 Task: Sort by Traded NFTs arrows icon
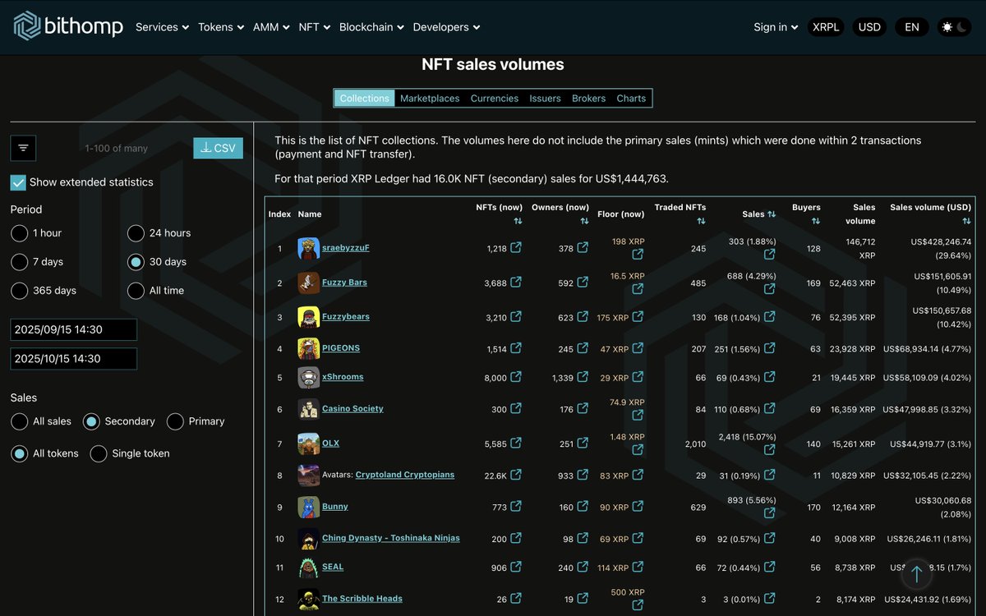701,221
